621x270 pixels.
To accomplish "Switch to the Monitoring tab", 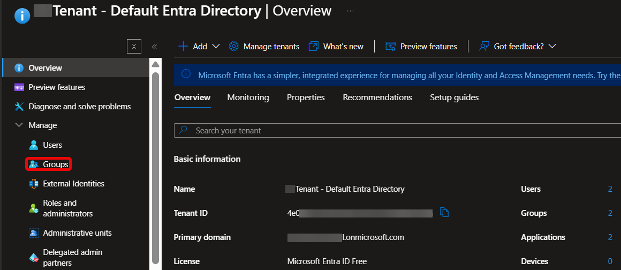I will [248, 97].
